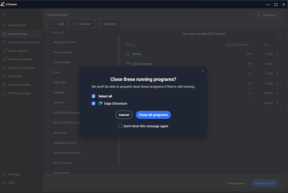Click the Startup Manager monitor icon
This screenshot has width=288, height=193.
pos(5,93)
